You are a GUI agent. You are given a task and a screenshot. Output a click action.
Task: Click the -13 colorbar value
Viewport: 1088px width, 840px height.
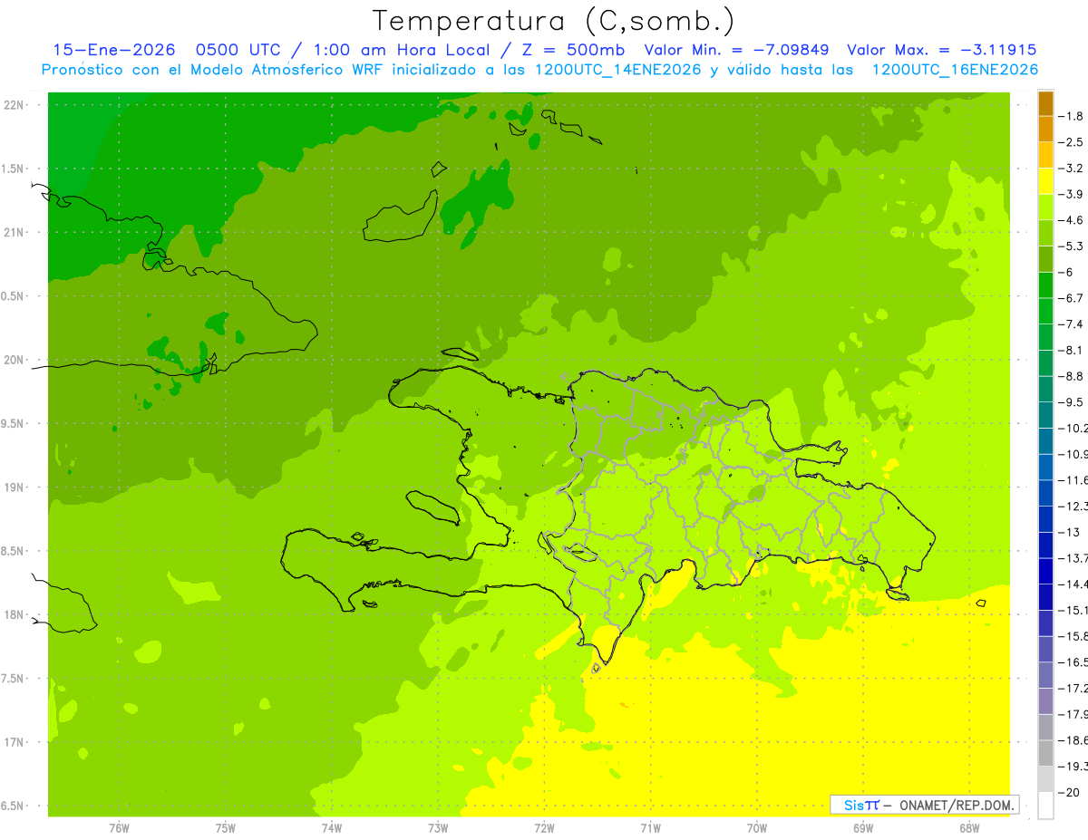(x=1069, y=532)
